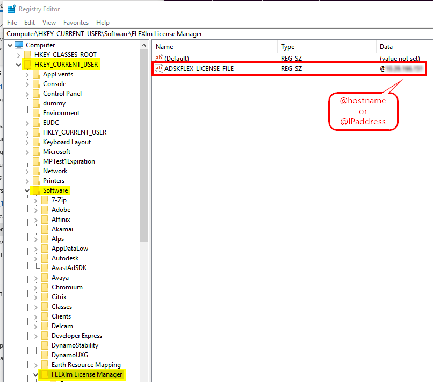The image size is (433, 382).
Task: Expand the HKEY_CLASSES_ROOT key
Action: tap(18, 54)
